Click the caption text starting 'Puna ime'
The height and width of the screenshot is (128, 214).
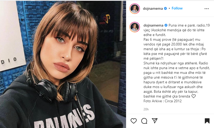[x=177, y=61]
